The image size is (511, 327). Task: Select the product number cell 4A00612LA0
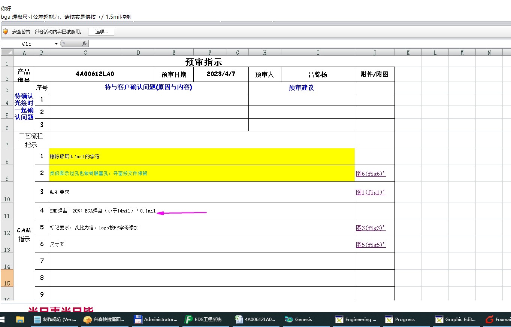pos(95,74)
